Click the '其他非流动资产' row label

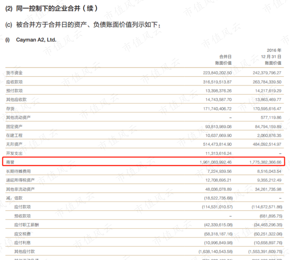20,189
